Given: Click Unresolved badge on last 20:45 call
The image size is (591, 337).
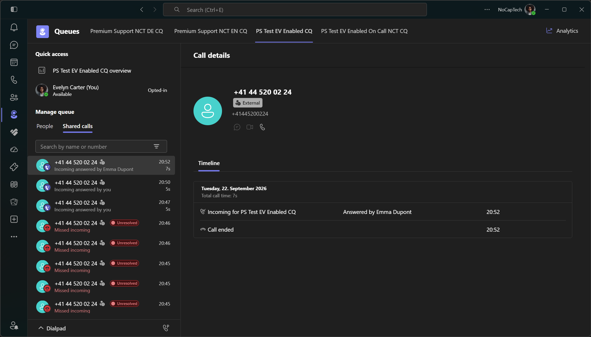Looking at the screenshot, I should pos(124,304).
